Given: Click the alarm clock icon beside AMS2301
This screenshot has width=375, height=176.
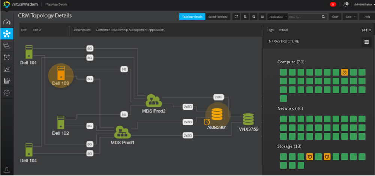Looking at the screenshot, I should point(207,122).
